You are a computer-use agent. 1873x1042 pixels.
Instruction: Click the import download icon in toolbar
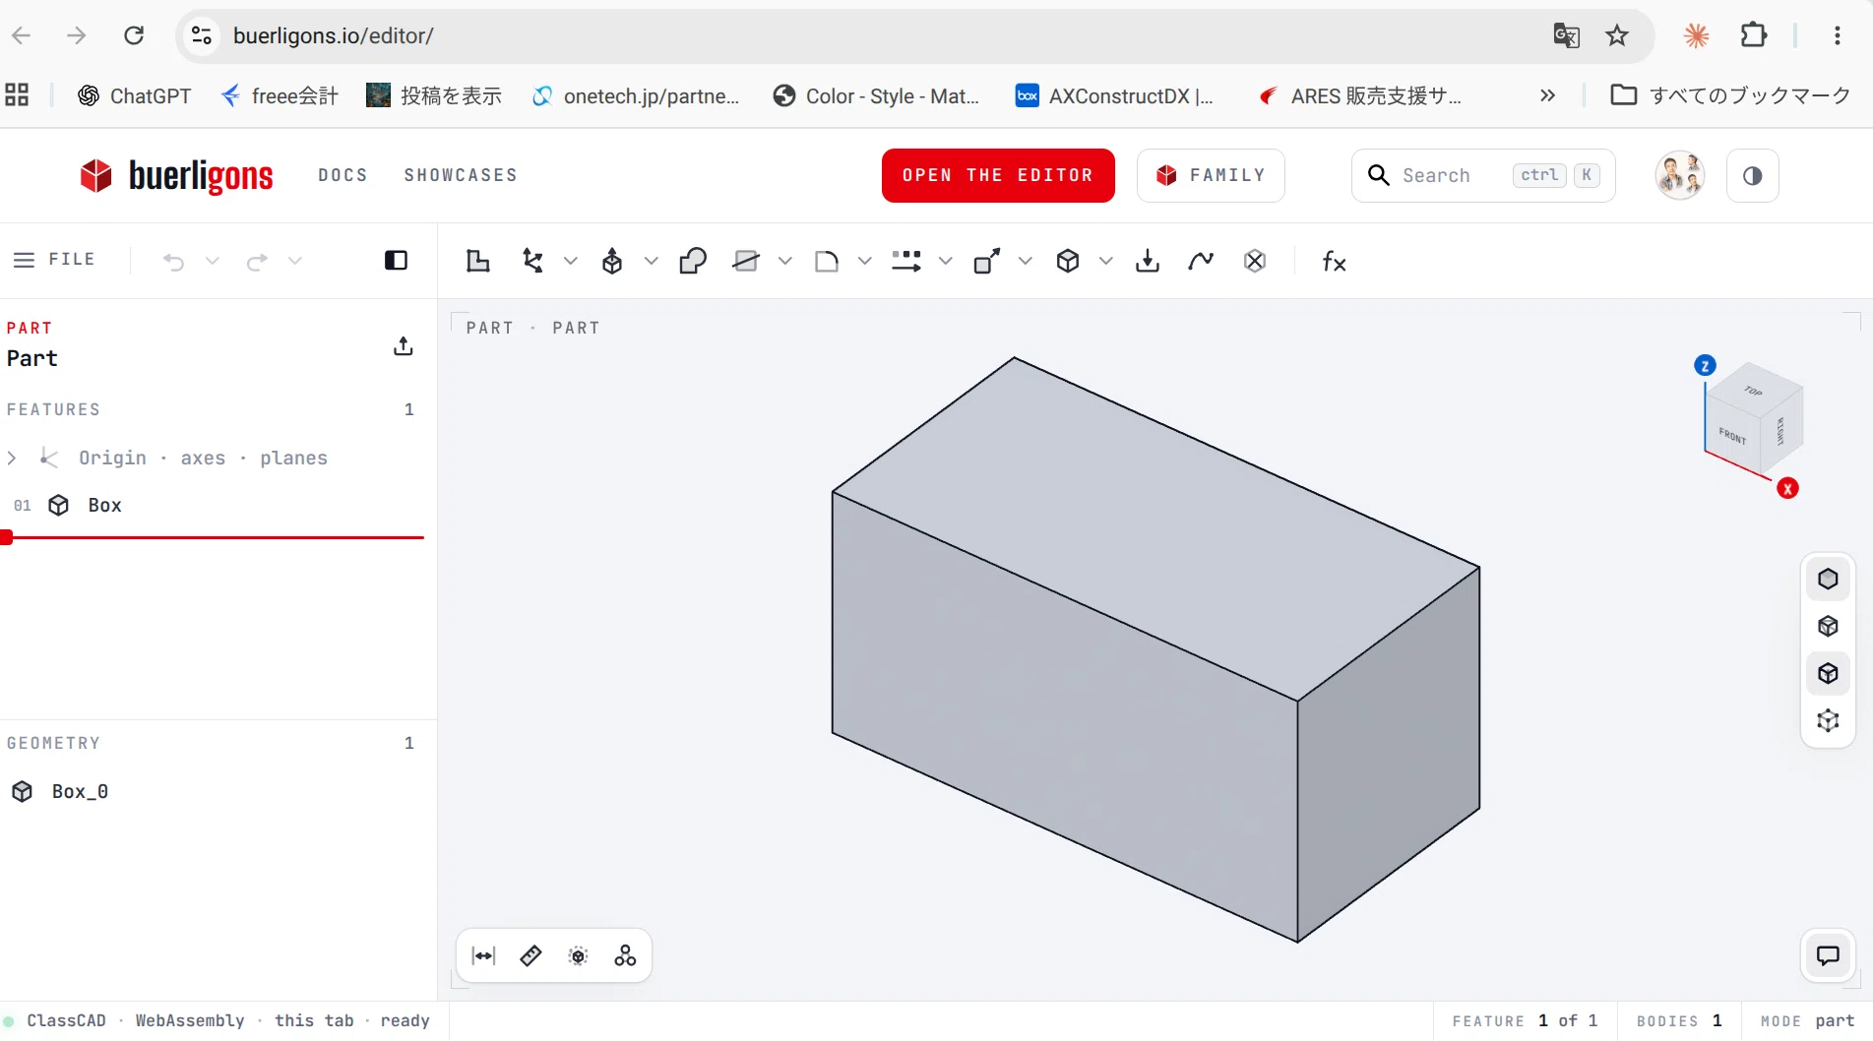tap(1148, 261)
